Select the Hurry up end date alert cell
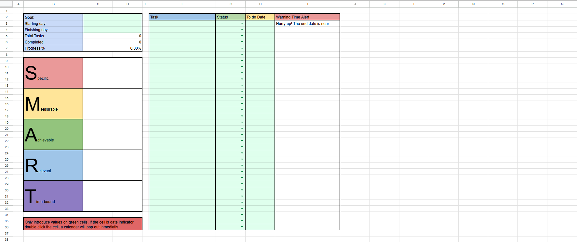577x242 pixels. pyautogui.click(x=307, y=24)
